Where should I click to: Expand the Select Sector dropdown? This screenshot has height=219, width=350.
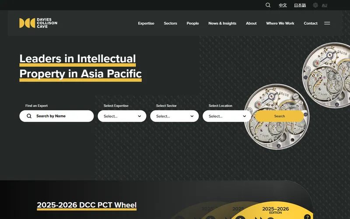(x=174, y=116)
